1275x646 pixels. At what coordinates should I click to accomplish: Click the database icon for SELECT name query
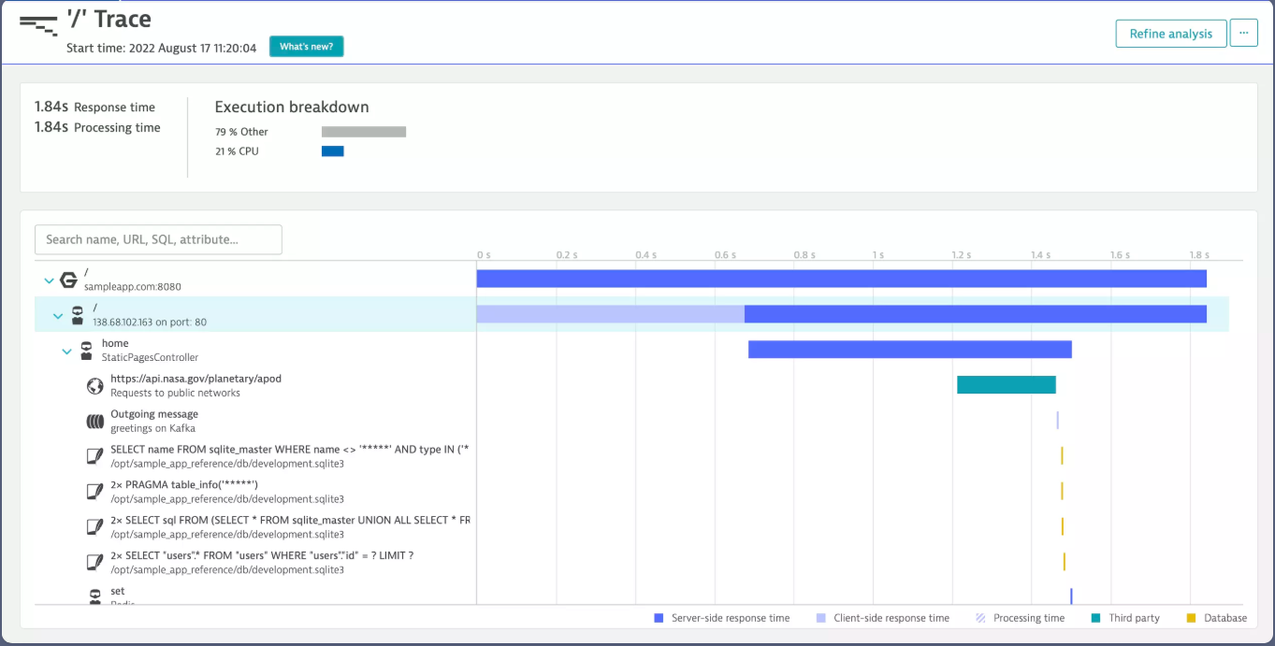coord(94,456)
